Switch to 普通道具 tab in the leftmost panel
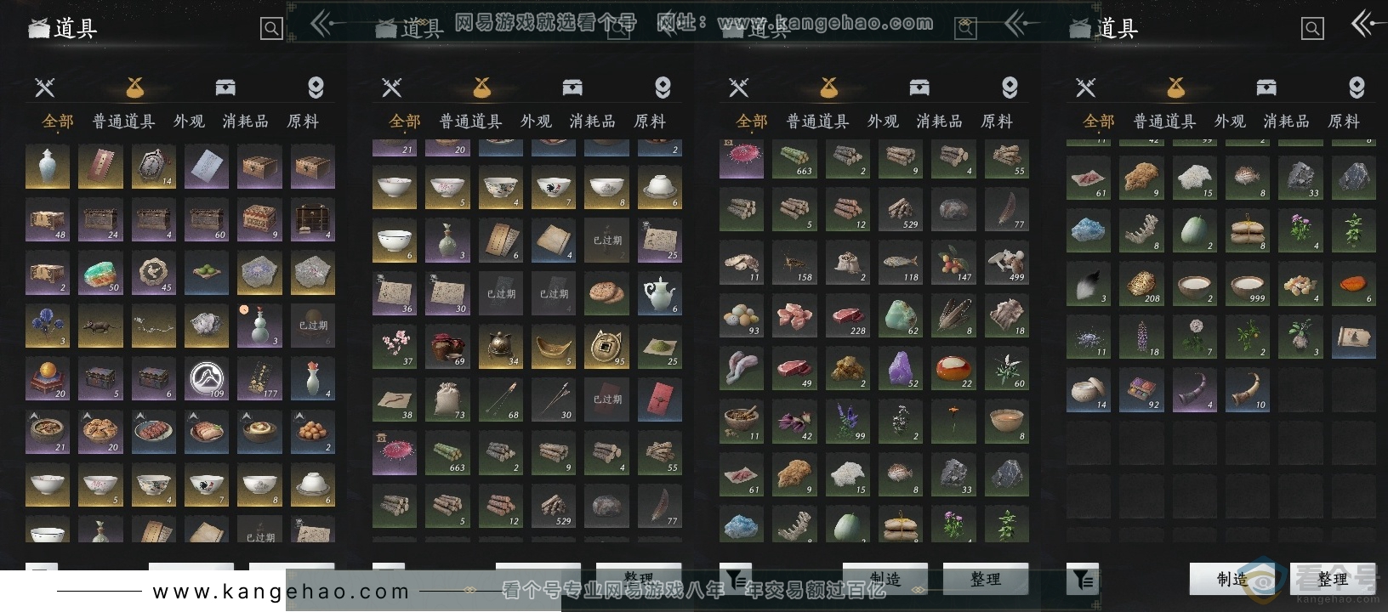Viewport: 1388px width, 612px height. [124, 122]
